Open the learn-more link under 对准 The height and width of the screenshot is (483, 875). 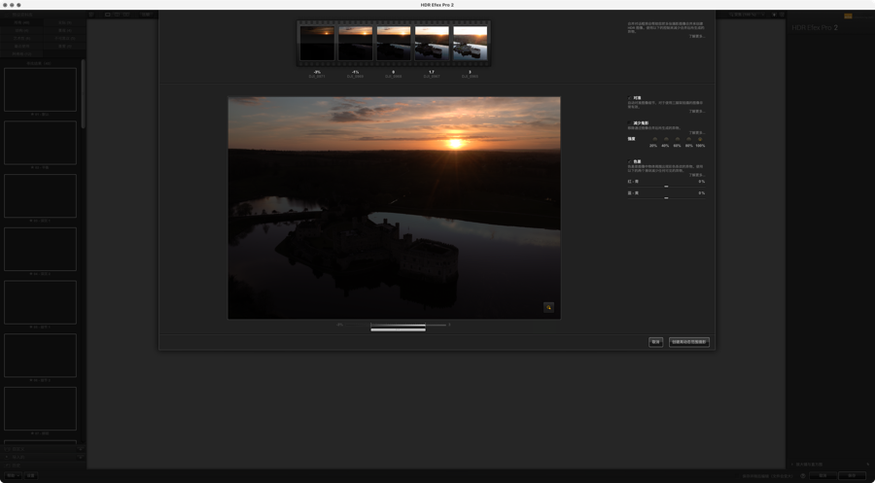pos(697,111)
